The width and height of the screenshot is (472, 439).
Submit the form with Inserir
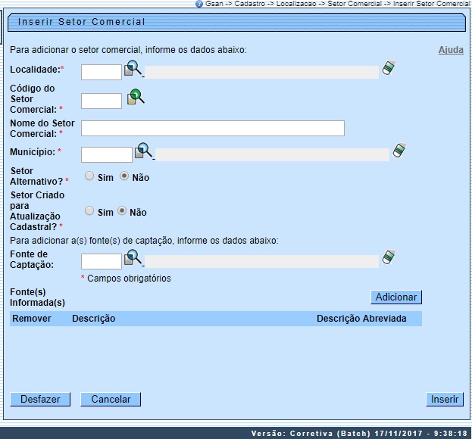click(x=445, y=399)
